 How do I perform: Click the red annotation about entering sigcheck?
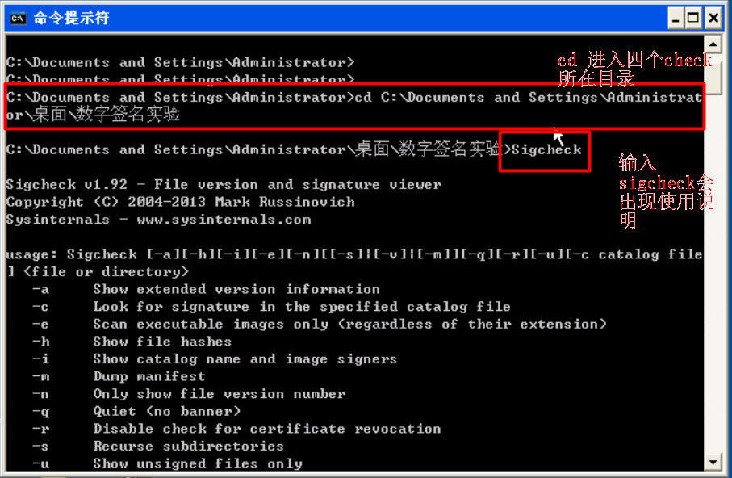pos(666,191)
